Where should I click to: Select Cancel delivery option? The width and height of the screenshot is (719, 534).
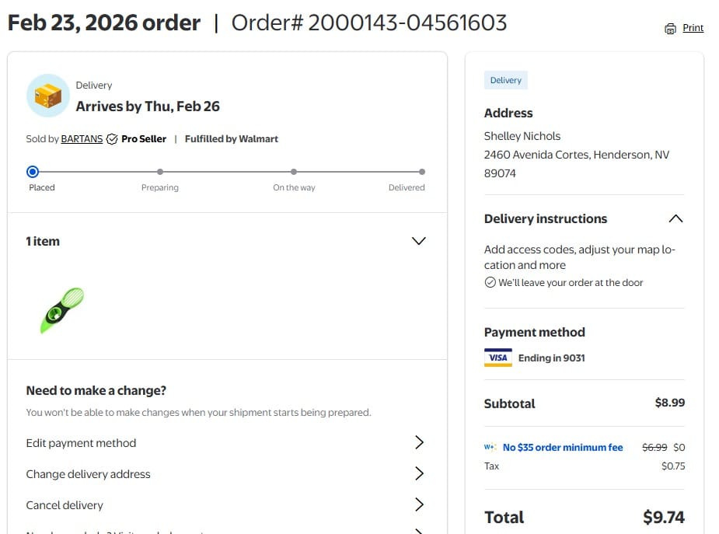pyautogui.click(x=65, y=505)
